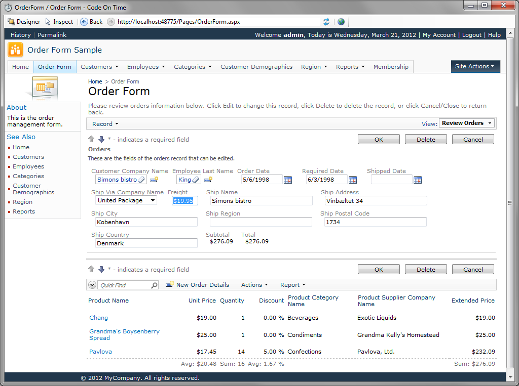Expand the Quick Find options chevron
This screenshot has width=519, height=386.
coord(92,285)
